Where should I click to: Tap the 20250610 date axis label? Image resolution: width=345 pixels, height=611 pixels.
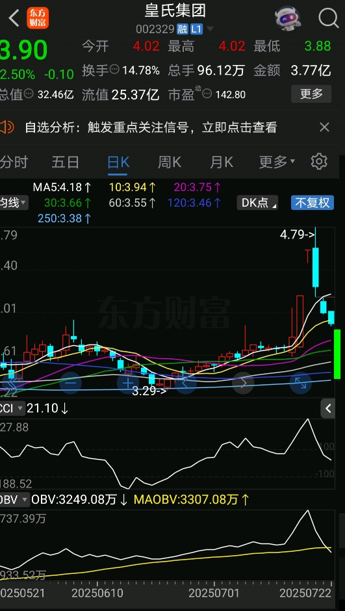(97, 593)
